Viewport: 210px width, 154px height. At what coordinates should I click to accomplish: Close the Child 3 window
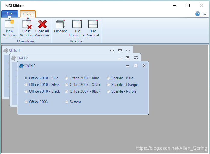144,66
